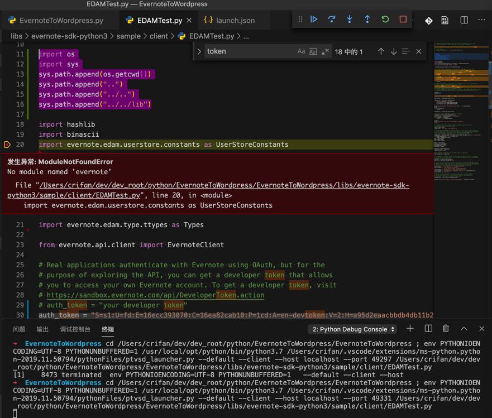Click the 'libs' breadcrumb
This screenshot has width=492, height=418.
[x=16, y=36]
